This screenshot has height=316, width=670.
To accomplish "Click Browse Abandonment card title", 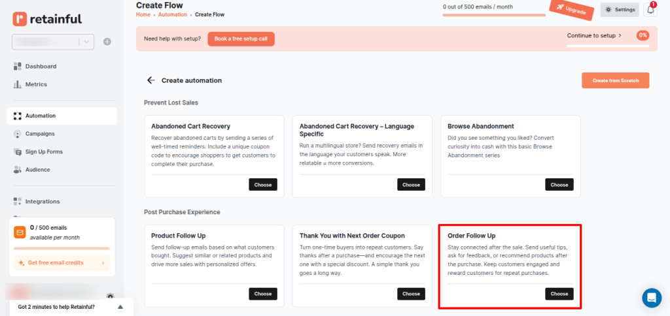I will pyautogui.click(x=481, y=127).
